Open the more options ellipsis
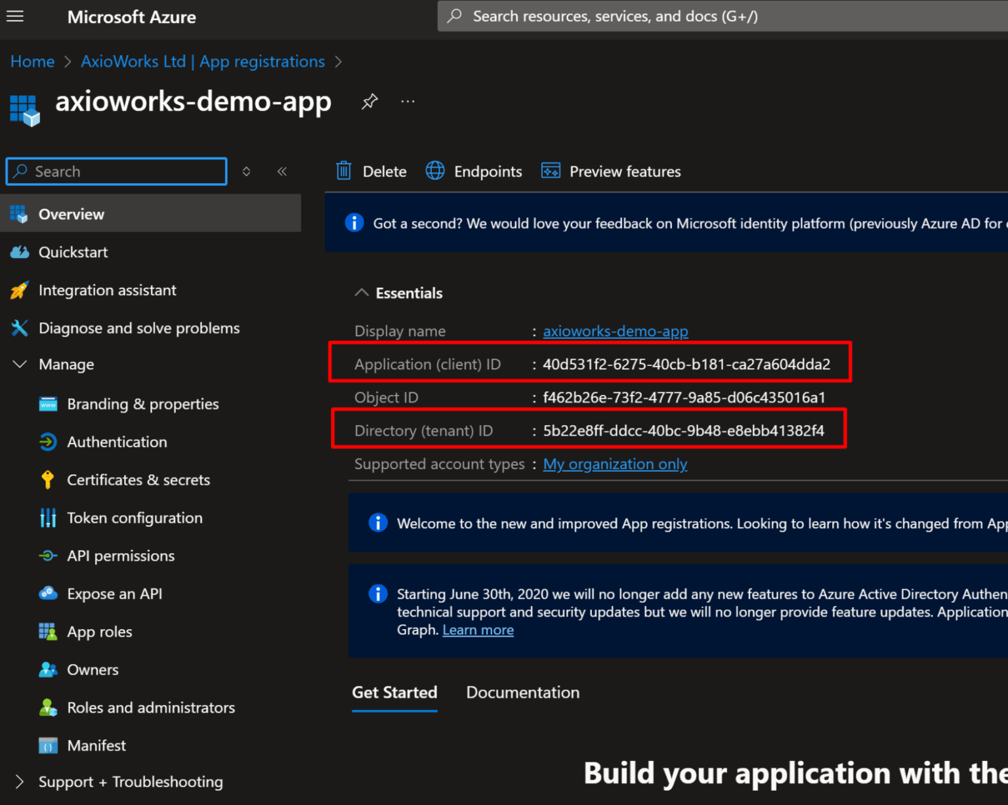Image resolution: width=1008 pixels, height=805 pixels. [408, 101]
